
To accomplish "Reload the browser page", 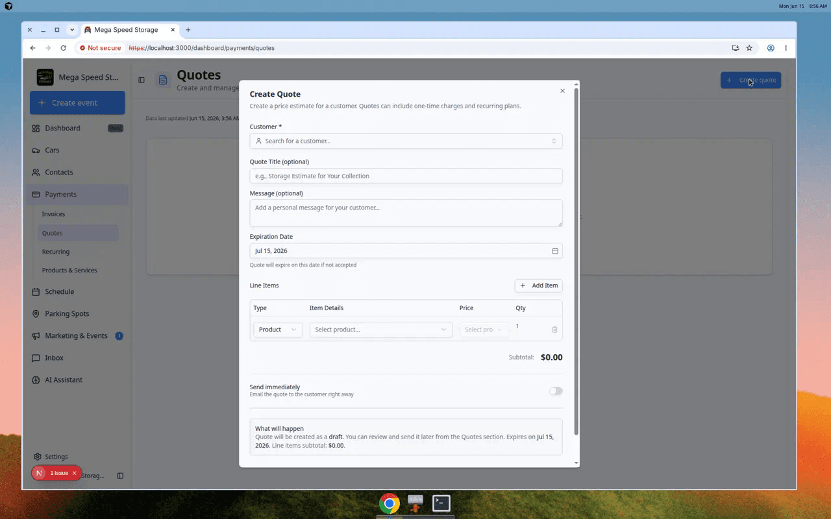I will (63, 48).
